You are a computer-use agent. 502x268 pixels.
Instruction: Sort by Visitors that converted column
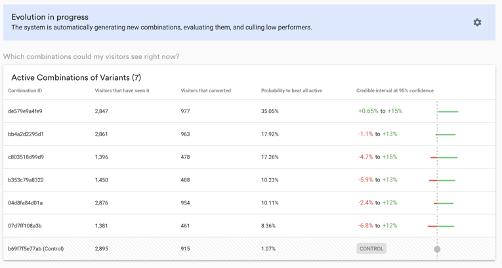(205, 90)
